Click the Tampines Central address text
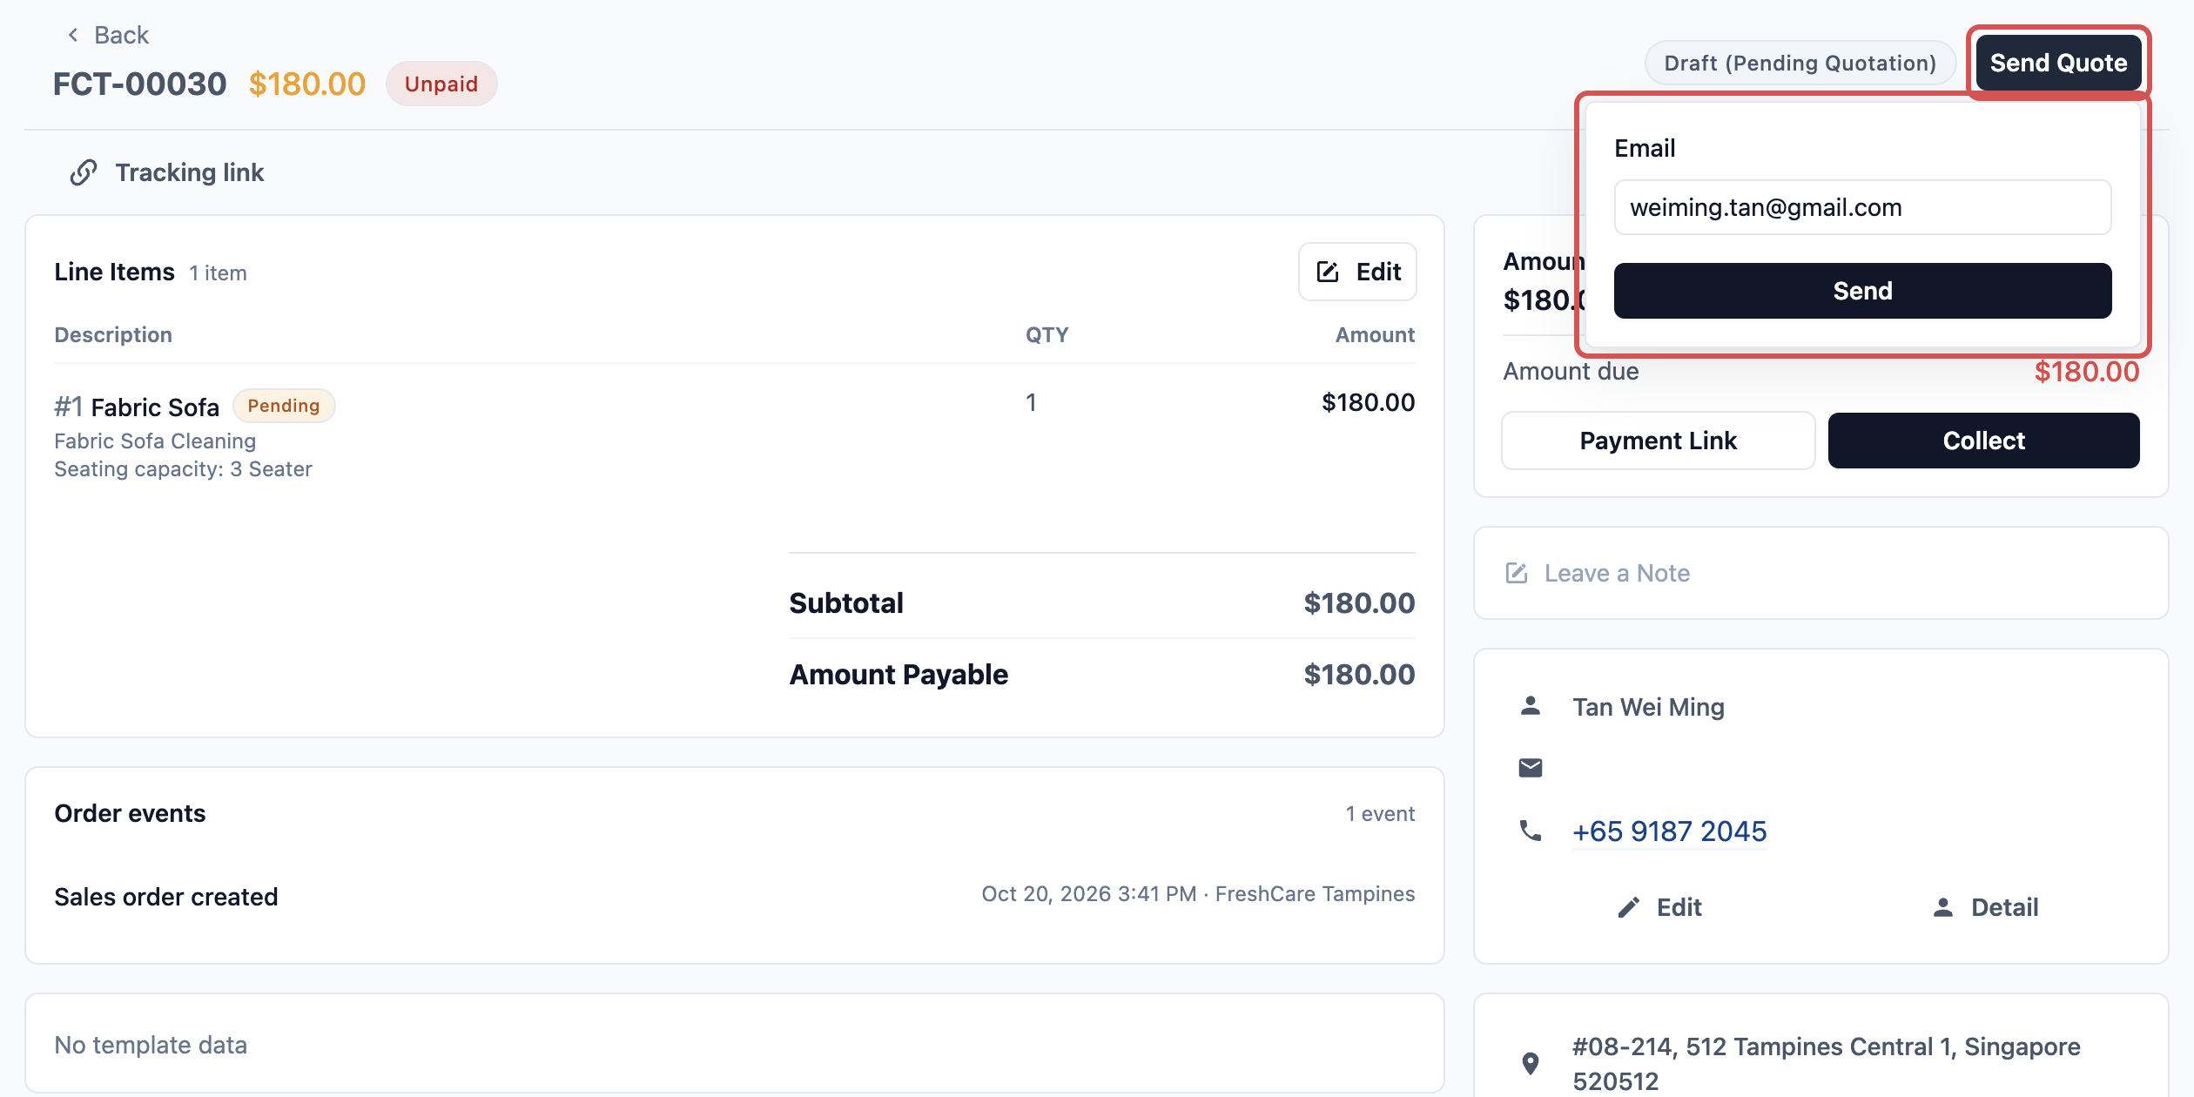This screenshot has height=1097, width=2194. 1827,1063
